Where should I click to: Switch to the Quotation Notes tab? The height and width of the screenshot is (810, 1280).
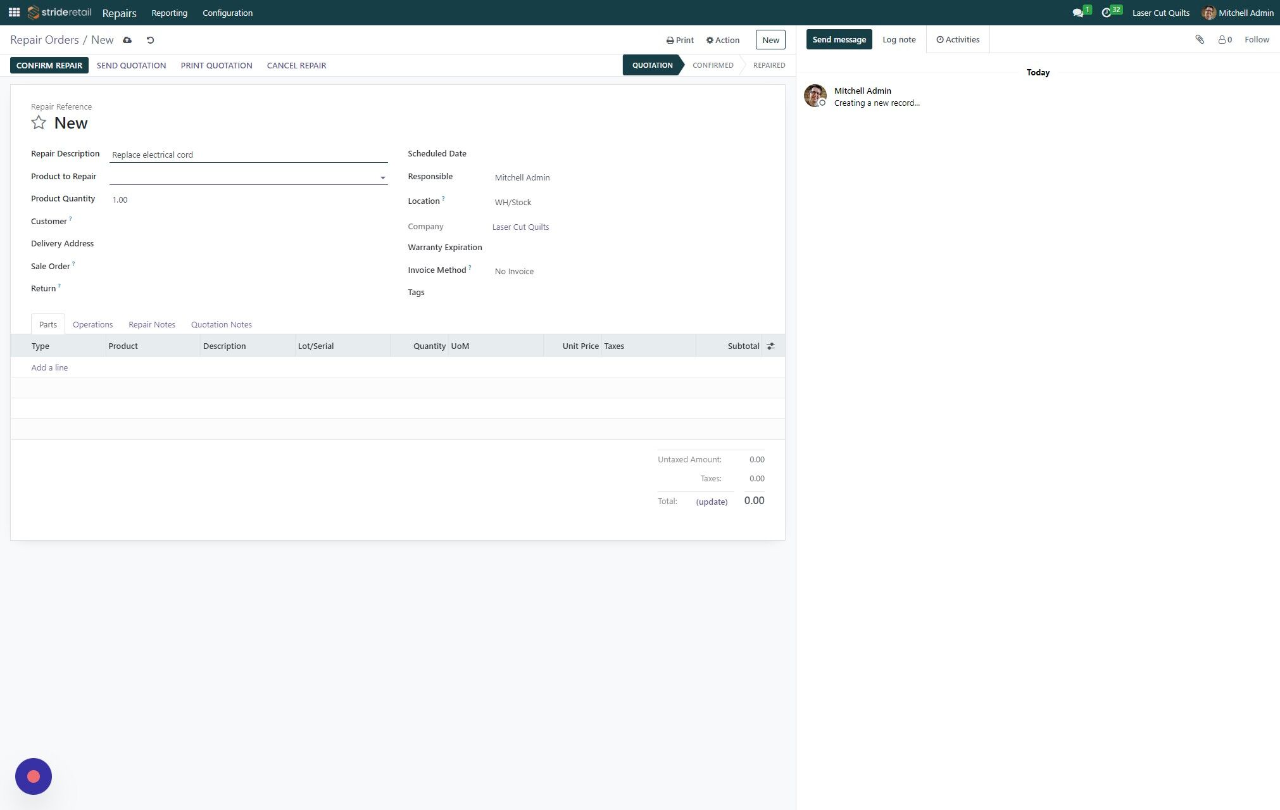[222, 324]
